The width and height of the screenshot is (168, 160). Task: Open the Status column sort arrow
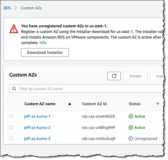pos(158,104)
